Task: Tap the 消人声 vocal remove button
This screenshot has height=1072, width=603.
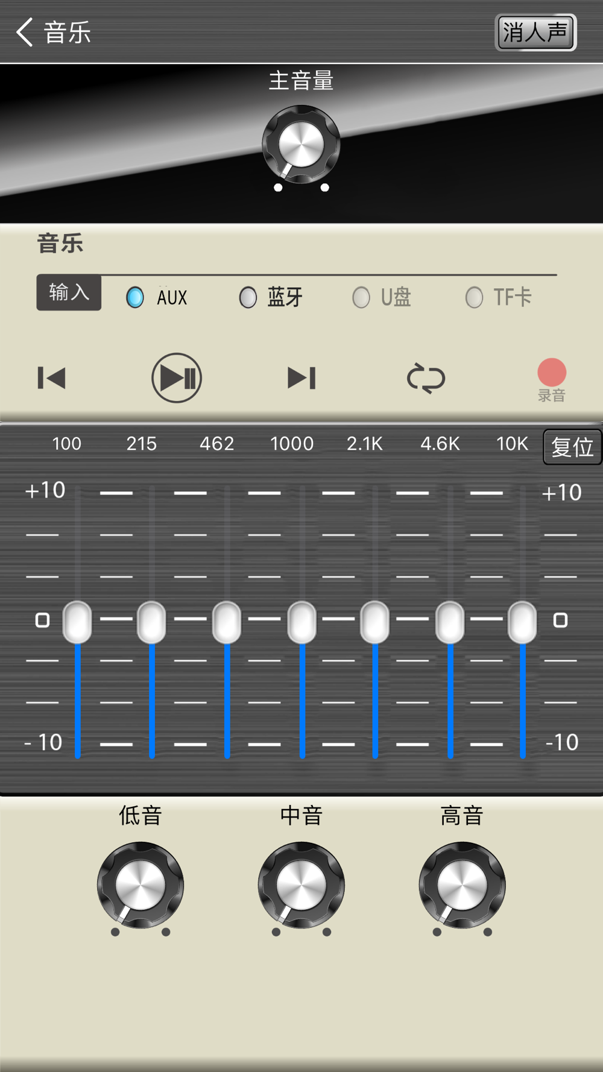Action: [x=535, y=33]
